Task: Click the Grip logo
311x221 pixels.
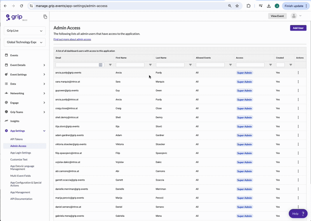Action: tap(14, 17)
